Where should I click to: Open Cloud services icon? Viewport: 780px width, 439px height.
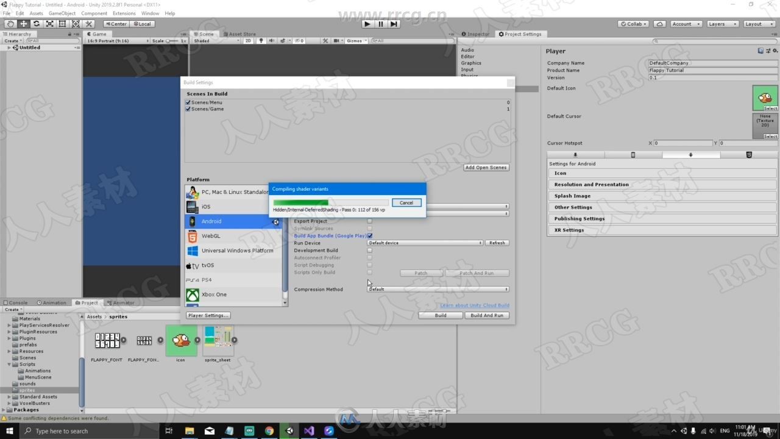[x=659, y=24]
